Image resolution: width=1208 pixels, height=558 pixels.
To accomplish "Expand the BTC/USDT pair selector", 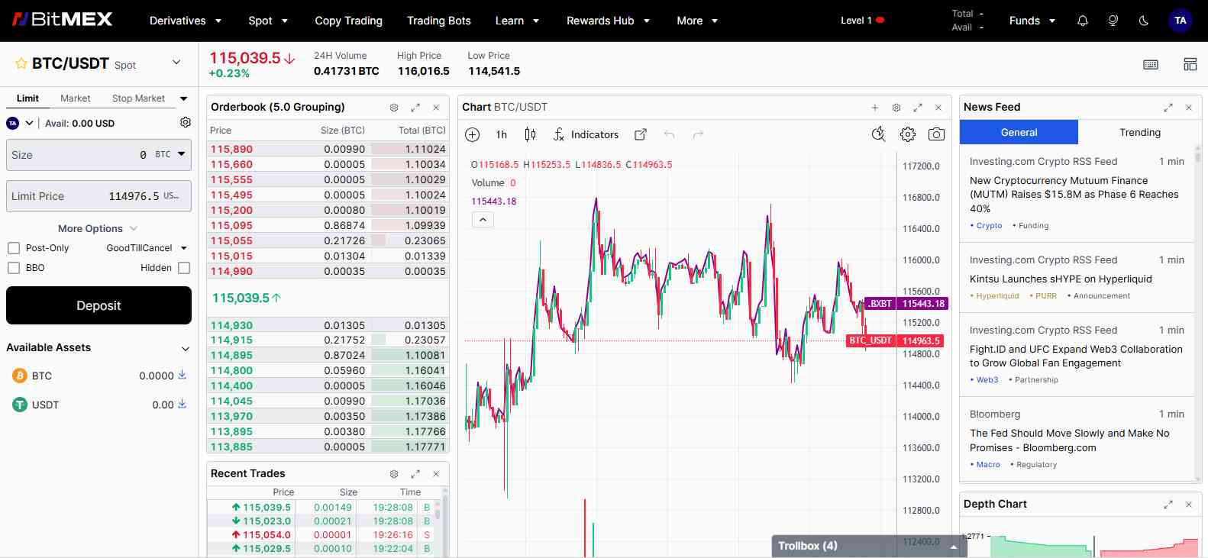I will click(176, 63).
